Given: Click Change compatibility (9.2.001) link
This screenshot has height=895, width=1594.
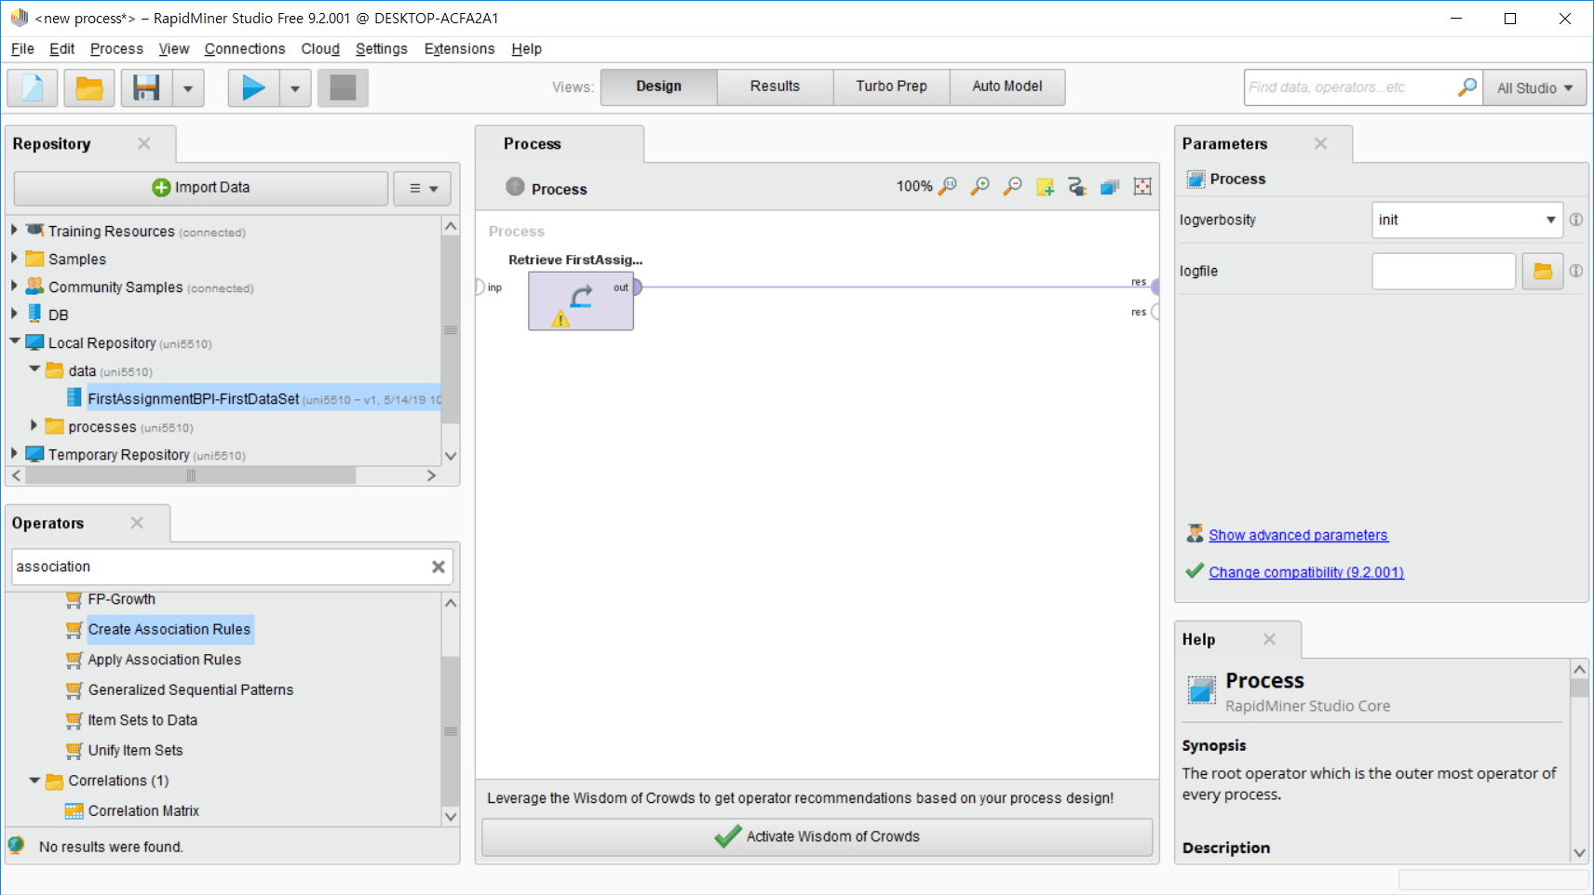Looking at the screenshot, I should point(1306,572).
